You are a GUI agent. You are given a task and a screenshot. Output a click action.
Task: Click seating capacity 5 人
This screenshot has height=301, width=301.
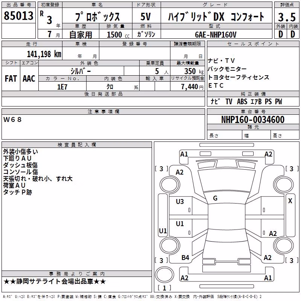[162, 71]
